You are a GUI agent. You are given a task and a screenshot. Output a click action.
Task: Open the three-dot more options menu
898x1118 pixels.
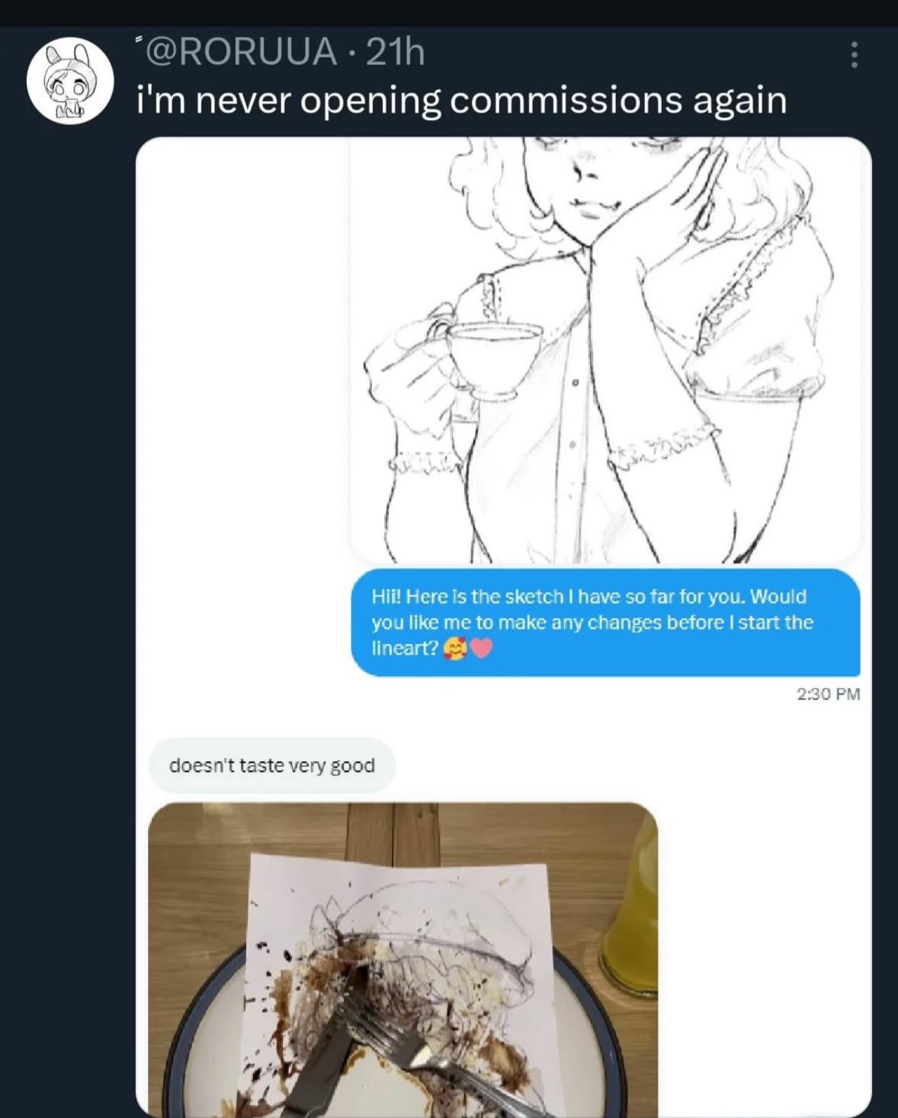point(855,55)
